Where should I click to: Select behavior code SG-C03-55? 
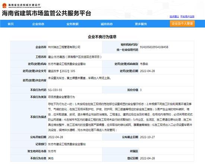(55, 90)
